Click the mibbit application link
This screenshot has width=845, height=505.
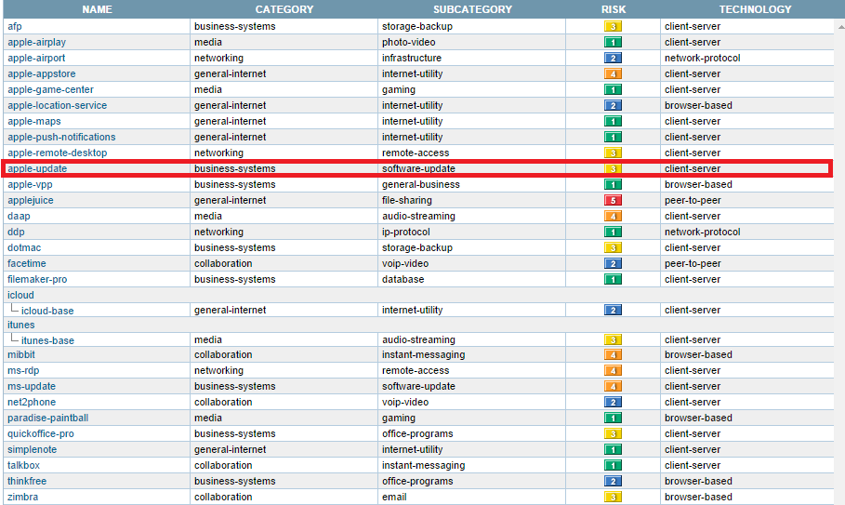coord(21,354)
